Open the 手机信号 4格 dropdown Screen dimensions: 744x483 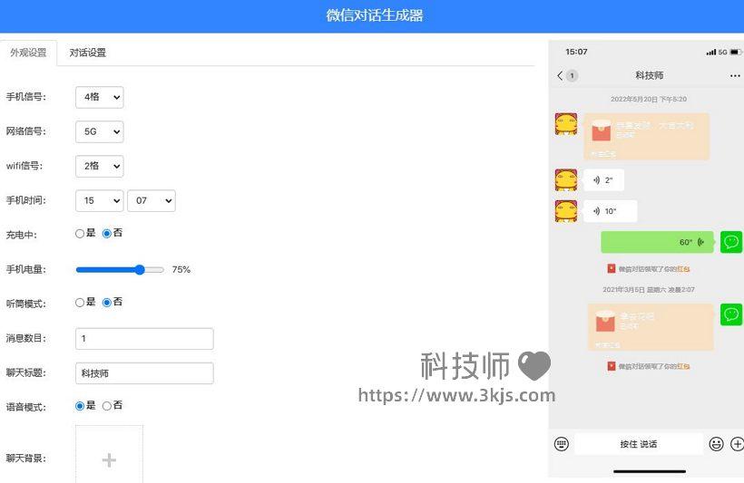(x=100, y=97)
